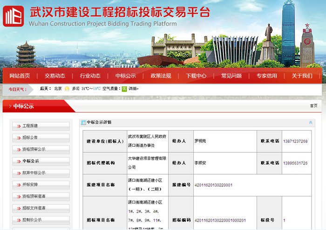Click the arrow icon beside 开标安排
Image resolution: width=326 pixels, height=230 pixels.
pos(19,184)
